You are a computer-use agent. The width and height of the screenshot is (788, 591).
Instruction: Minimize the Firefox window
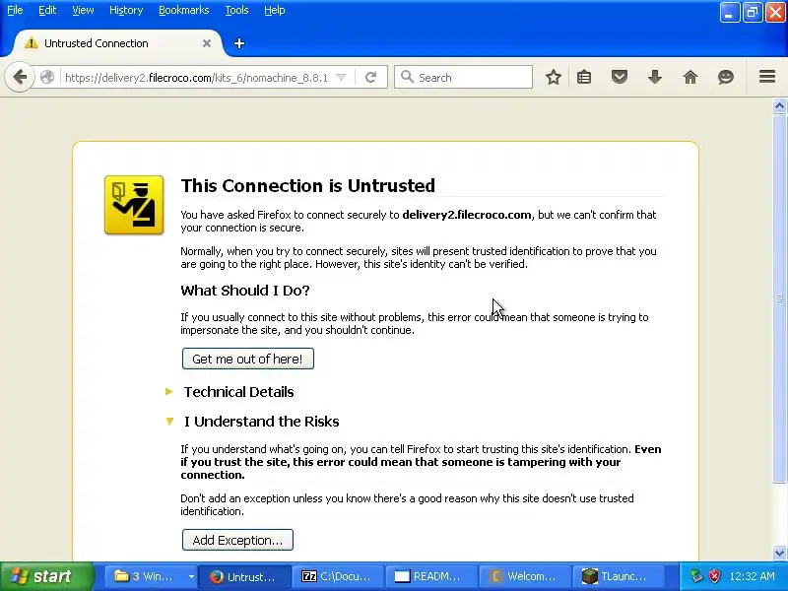point(729,13)
